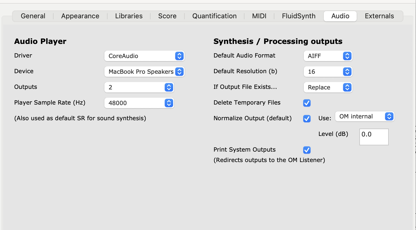Open the Default Resolution dropdown
Viewport: 416px width, 230px height.
(328, 72)
